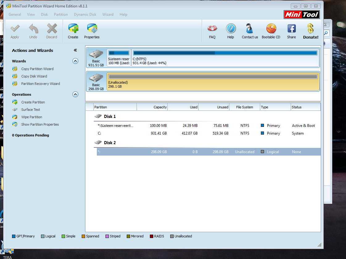This screenshot has width=346, height=259.
Task: Click the Create Partition link
Action: (x=33, y=102)
